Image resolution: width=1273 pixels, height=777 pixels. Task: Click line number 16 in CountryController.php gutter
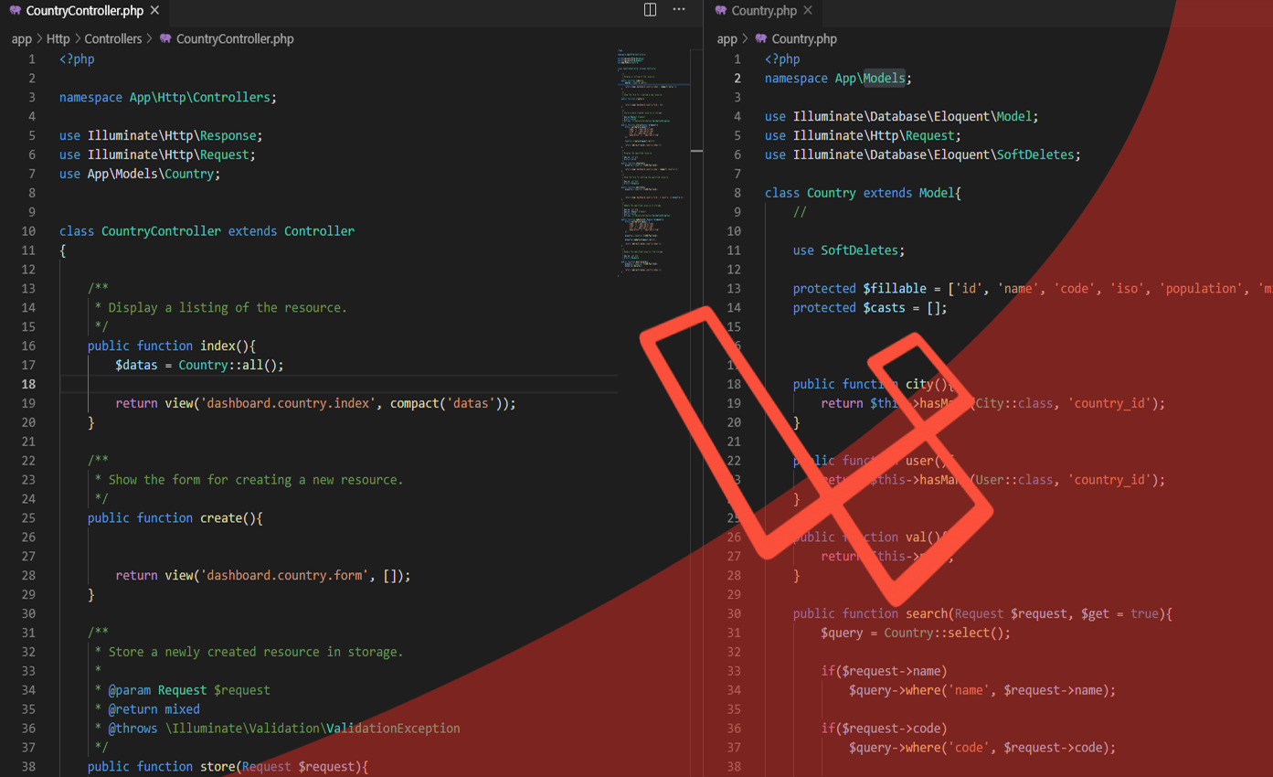pos(28,346)
